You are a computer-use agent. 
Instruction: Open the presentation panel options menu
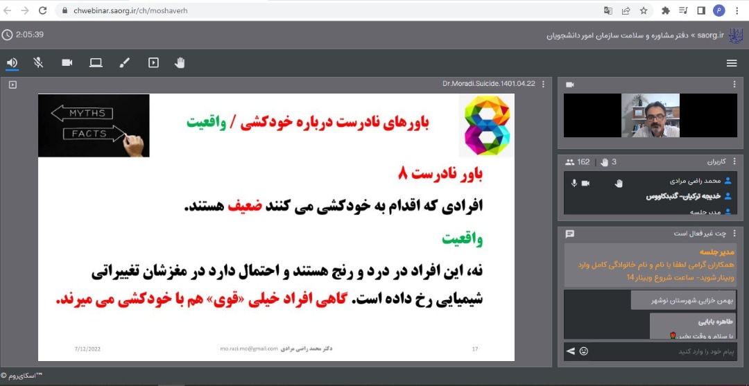pyautogui.click(x=543, y=84)
